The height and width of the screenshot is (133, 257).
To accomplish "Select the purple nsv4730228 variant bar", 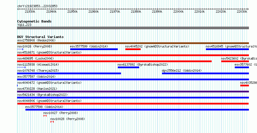I will tap(133, 92).
